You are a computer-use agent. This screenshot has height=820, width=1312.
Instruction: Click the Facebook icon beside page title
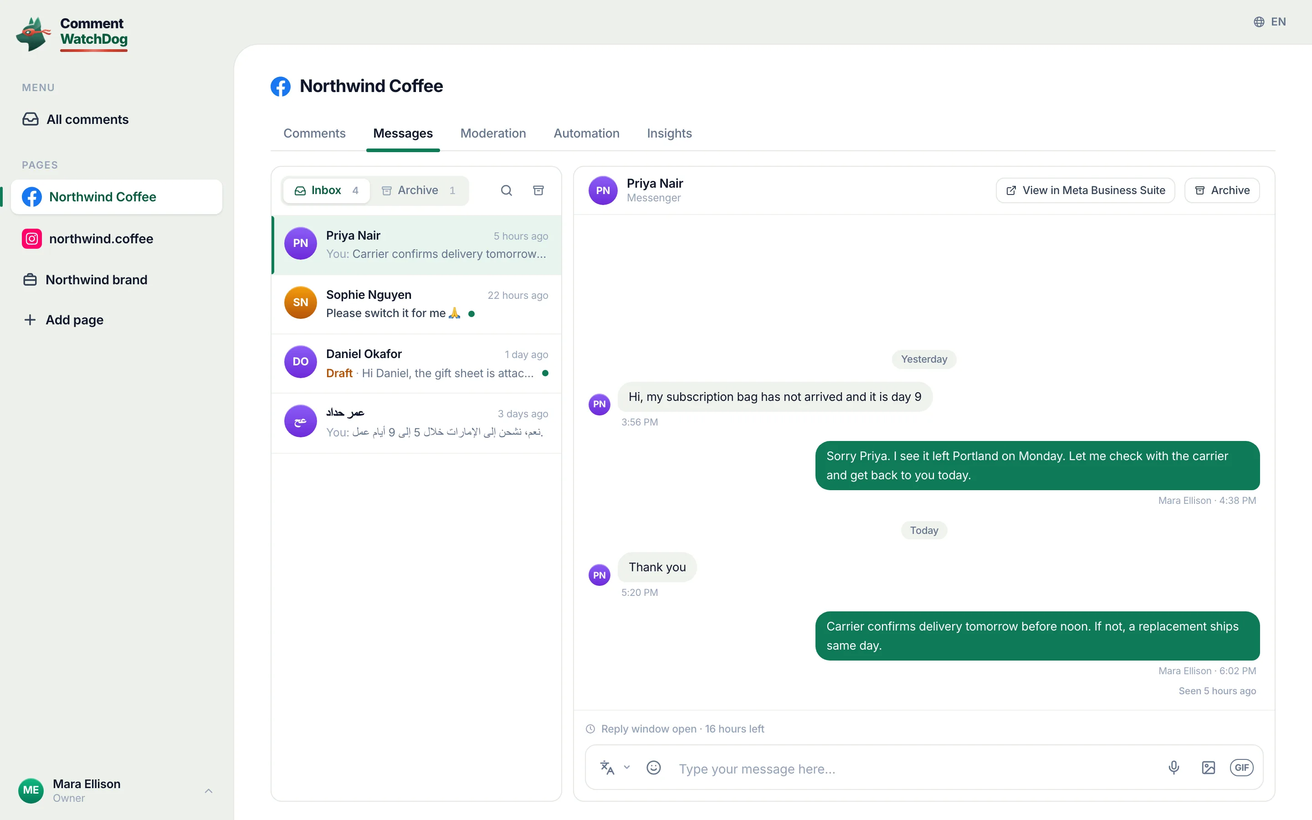click(x=280, y=86)
